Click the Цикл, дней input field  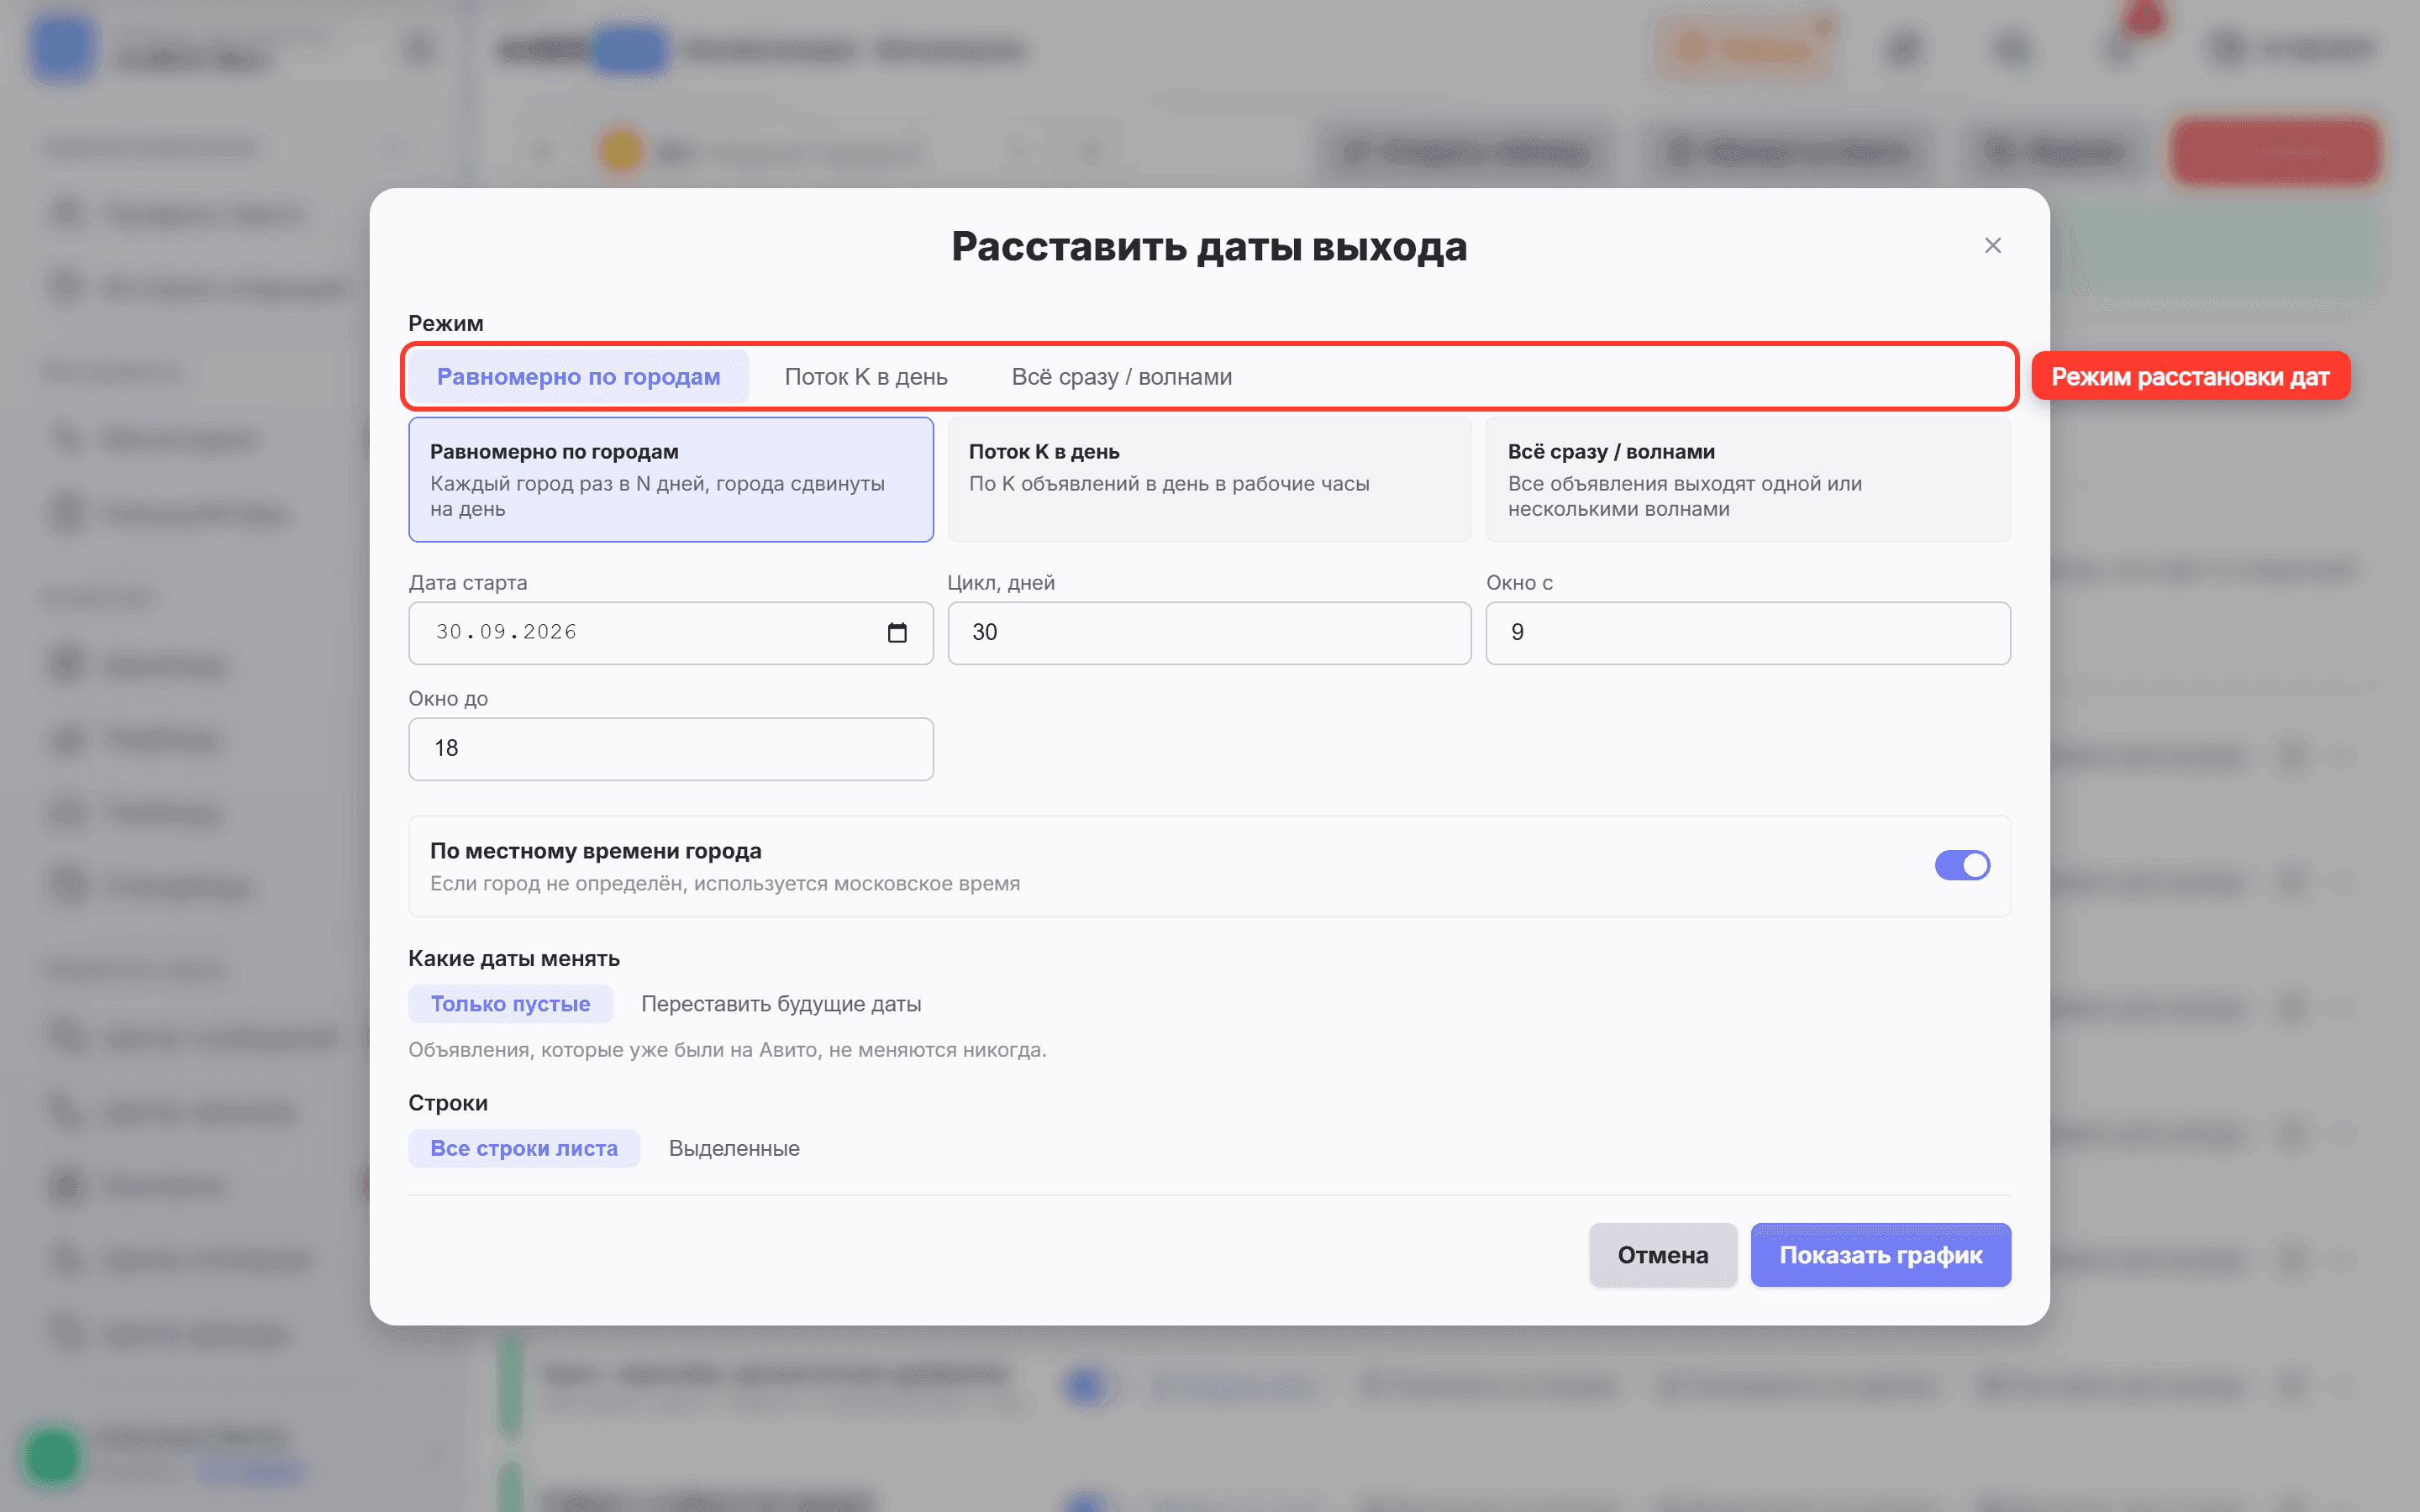tap(1209, 633)
